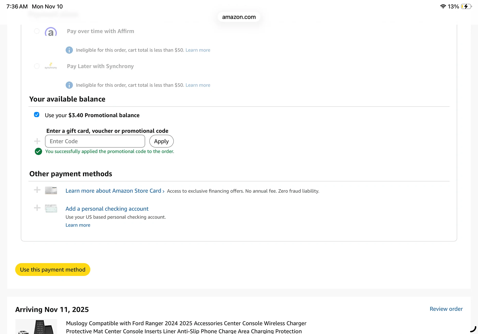478x334 pixels.
Task: Click the Affirm logo icon
Action: tap(51, 31)
